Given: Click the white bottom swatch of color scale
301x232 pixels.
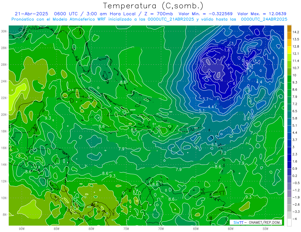Looking at the screenshot, I should point(289,222).
